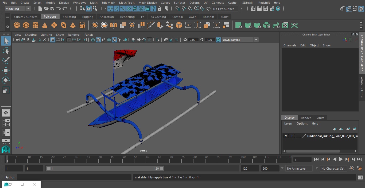Screen dimensions: 365x188
Task: Click the Open Scene folder icon
Action: [x=46, y=9]
